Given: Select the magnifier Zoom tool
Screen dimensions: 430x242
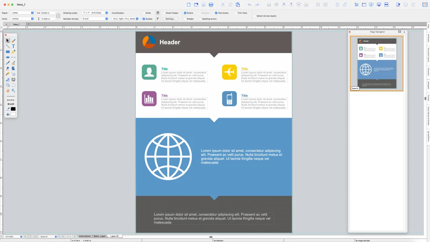Looking at the screenshot, I should (13, 91).
